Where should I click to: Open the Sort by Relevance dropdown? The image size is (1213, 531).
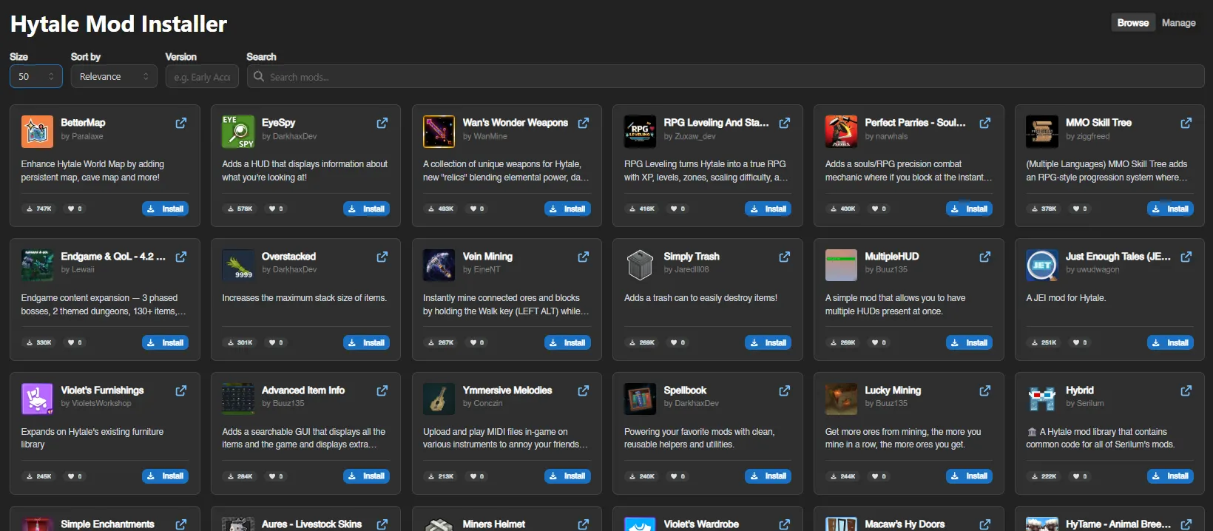114,76
